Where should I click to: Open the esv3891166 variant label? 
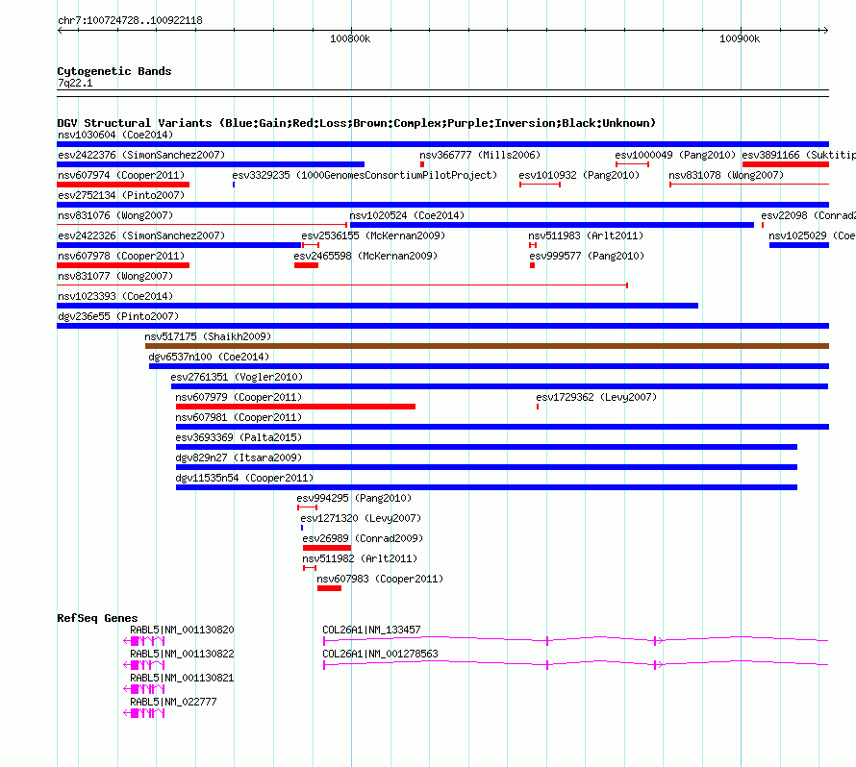[798, 155]
